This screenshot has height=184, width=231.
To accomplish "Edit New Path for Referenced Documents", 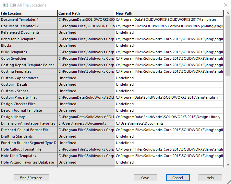I will pos(169,32).
